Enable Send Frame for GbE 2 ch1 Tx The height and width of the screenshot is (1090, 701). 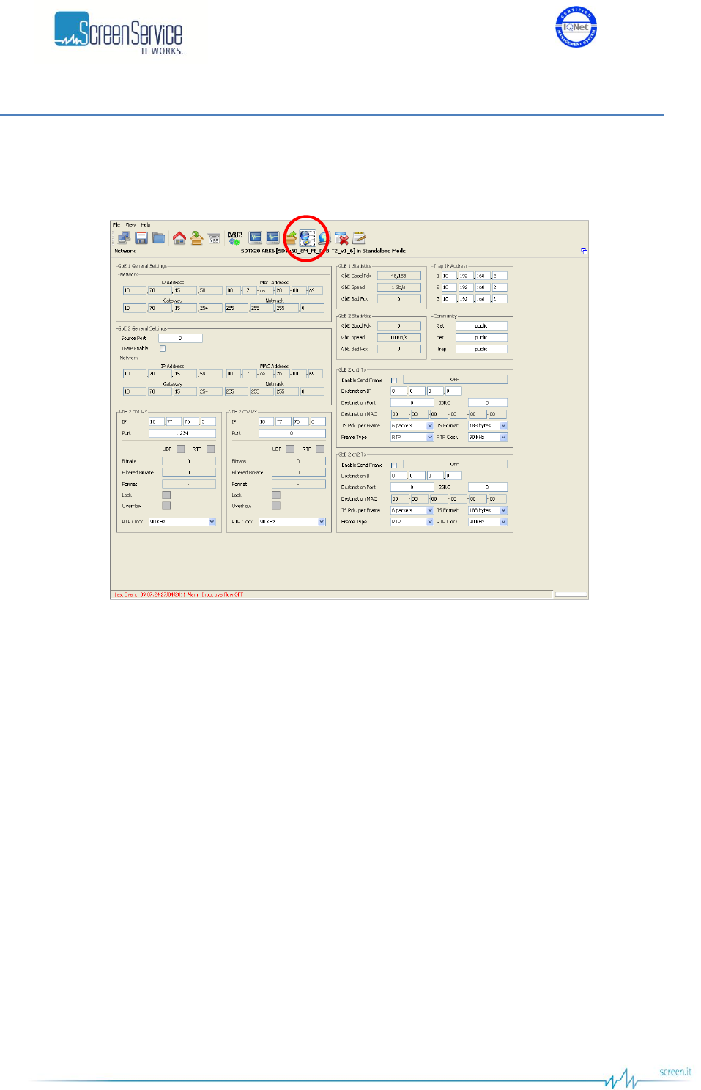coord(394,380)
